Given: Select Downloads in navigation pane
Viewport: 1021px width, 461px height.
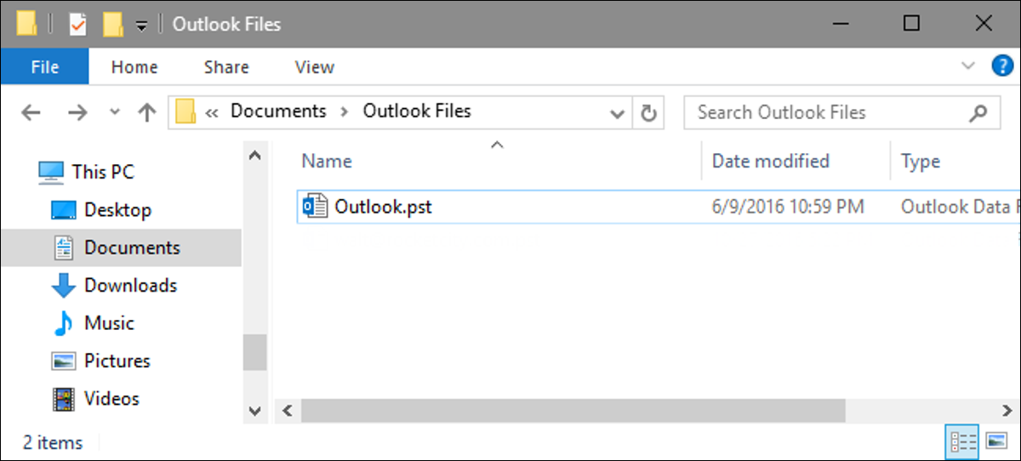Looking at the screenshot, I should click(114, 286).
